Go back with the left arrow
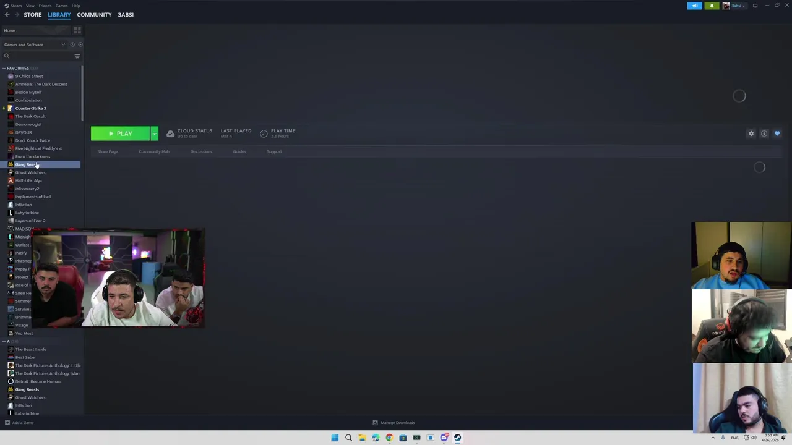This screenshot has width=792, height=445. (7, 15)
